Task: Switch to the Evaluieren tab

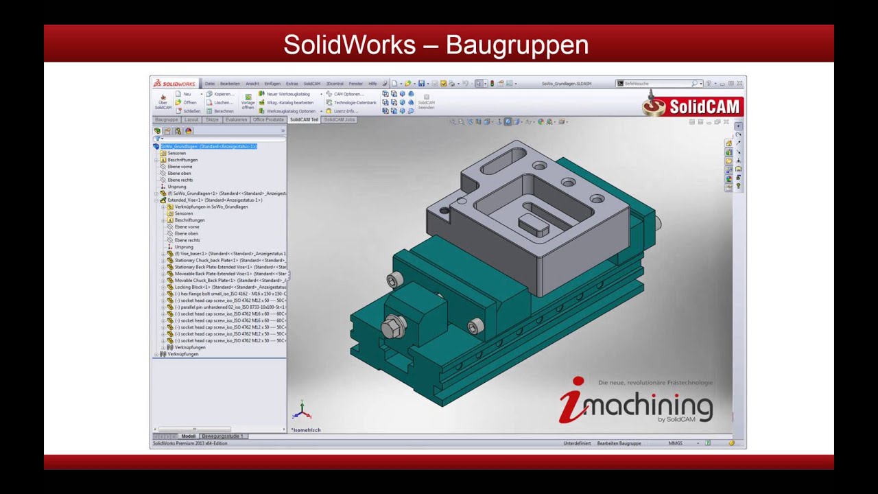Action: [236, 119]
